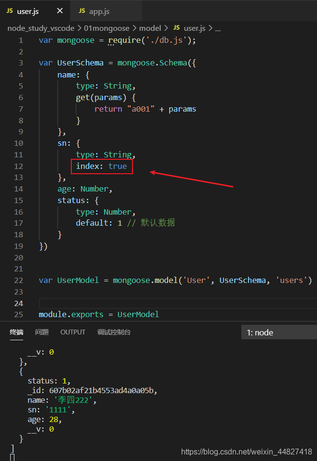Click 'age: 28' in terminal output
This screenshot has height=461, width=317.
tap(43, 420)
